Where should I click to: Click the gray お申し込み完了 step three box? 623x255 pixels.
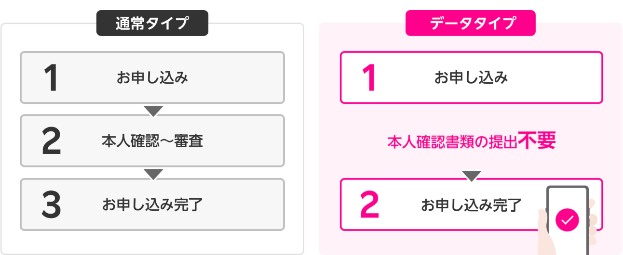pos(152,204)
